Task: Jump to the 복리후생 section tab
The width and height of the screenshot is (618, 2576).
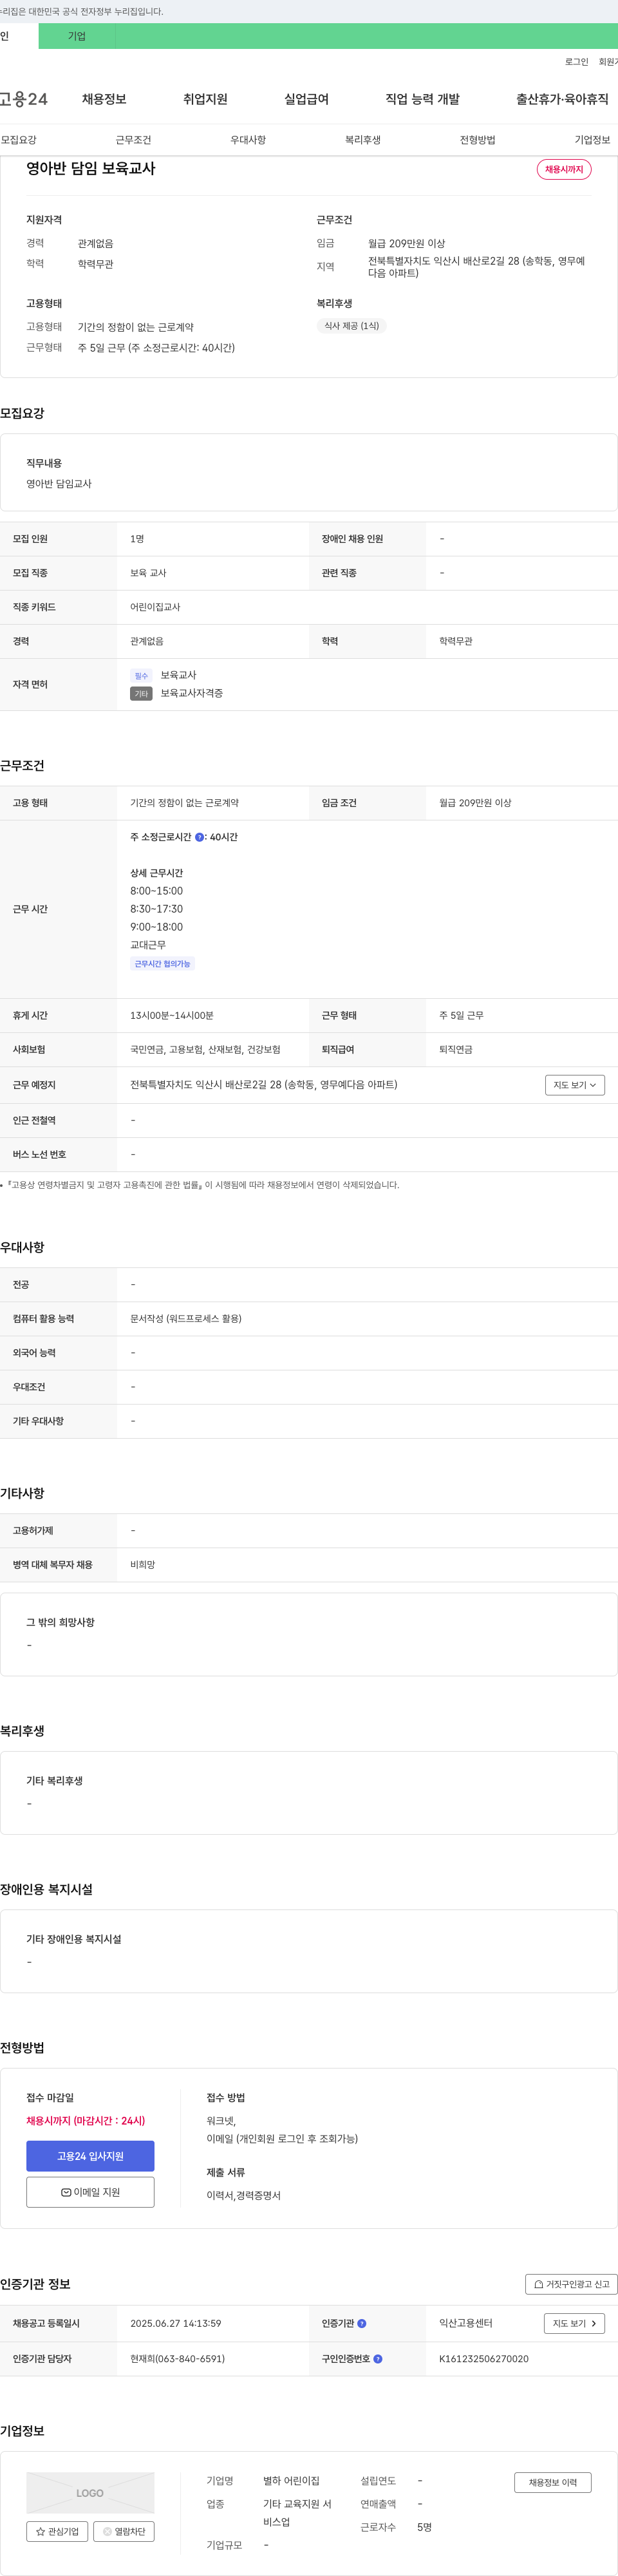Action: click(x=363, y=140)
